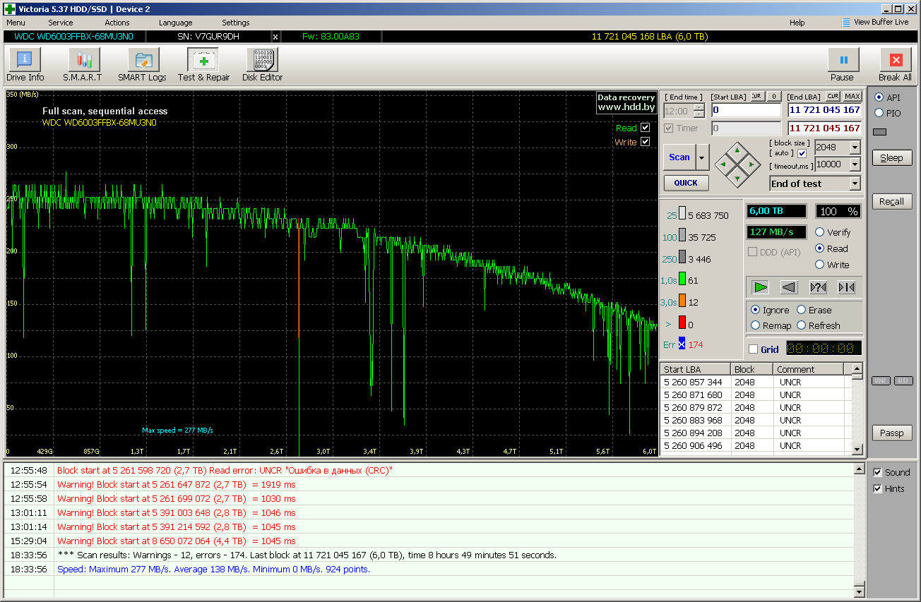
Task: Click the red error block color swatch
Action: click(682, 323)
